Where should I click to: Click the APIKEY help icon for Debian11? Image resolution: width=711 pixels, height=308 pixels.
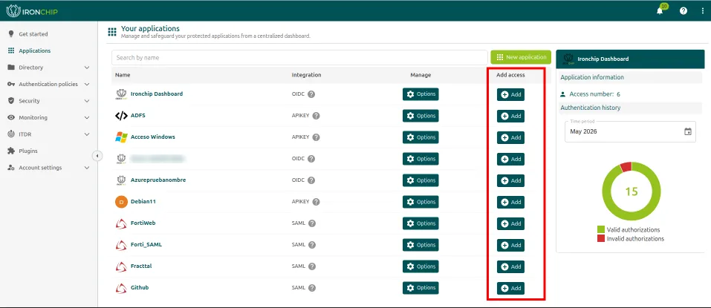click(x=316, y=202)
